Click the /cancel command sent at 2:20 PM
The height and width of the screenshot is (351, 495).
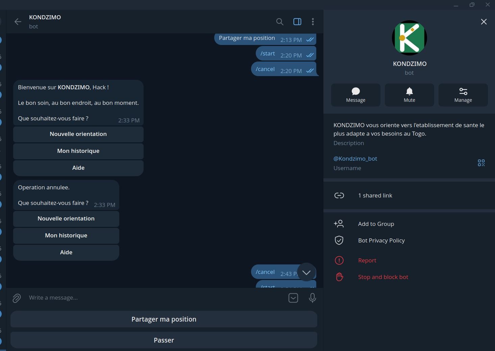(265, 69)
